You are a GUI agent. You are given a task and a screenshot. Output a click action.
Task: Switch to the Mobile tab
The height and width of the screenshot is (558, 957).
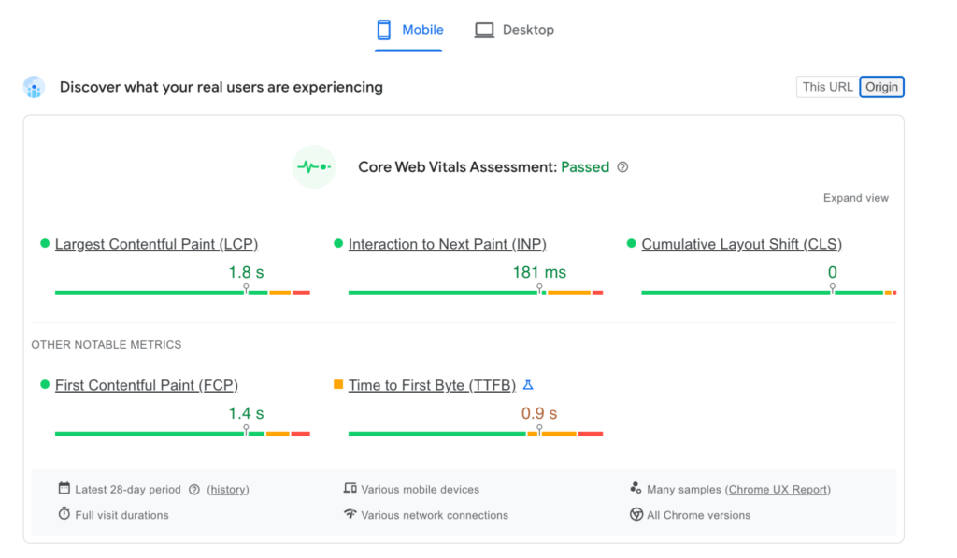(408, 30)
